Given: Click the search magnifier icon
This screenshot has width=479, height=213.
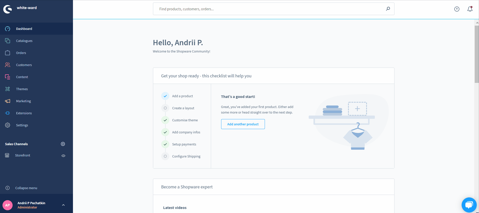Looking at the screenshot, I should 388,9.
